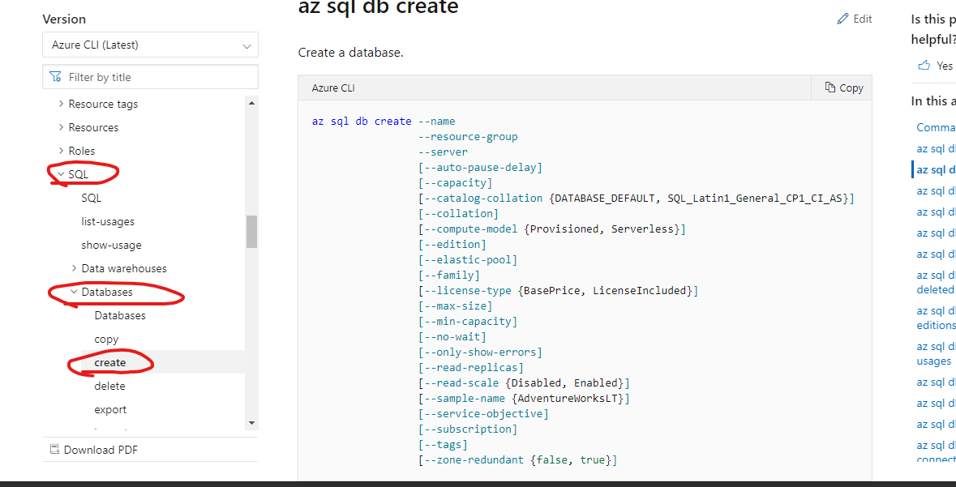
Task: Click the --catalog-collation parameter text
Action: point(483,198)
